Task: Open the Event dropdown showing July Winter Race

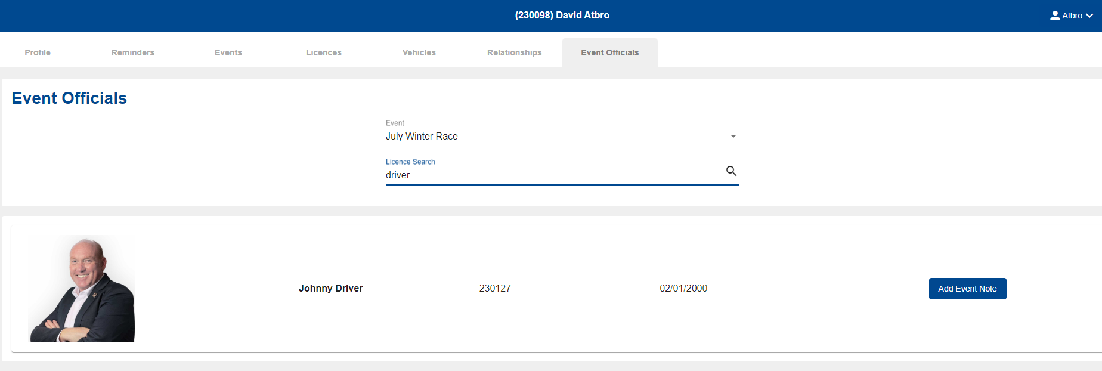Action: pos(562,137)
